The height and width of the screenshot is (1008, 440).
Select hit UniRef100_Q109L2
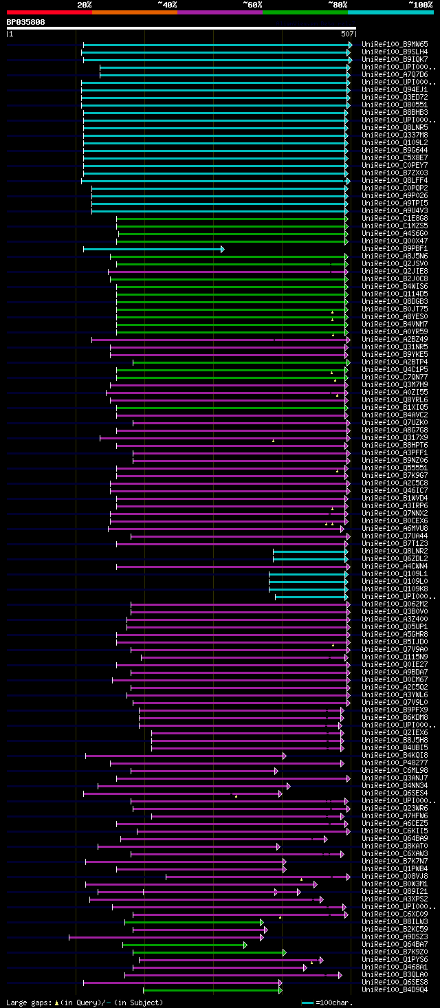click(395, 142)
